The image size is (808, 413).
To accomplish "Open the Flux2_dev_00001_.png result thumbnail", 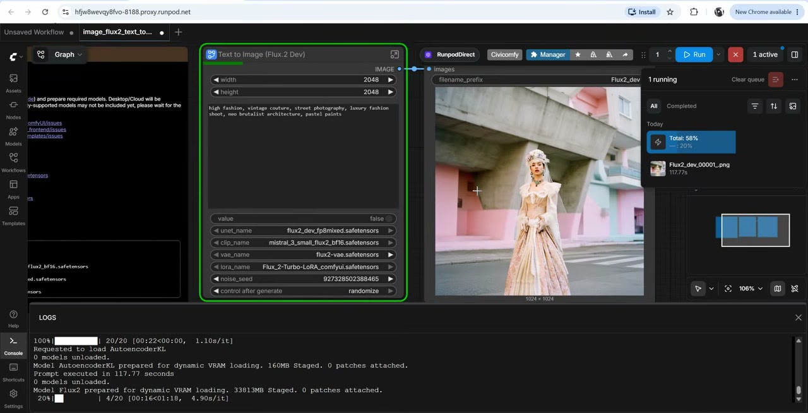I will click(x=658, y=169).
